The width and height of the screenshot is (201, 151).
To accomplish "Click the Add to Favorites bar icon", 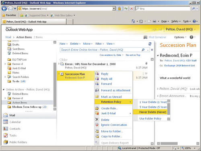I will (22, 15).
